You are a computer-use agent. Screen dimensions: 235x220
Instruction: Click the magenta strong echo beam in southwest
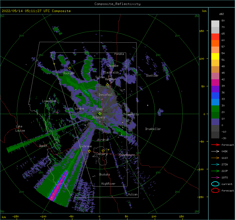[x=59, y=185]
